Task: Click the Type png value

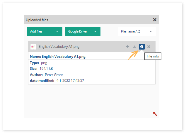Action: click(x=44, y=63)
